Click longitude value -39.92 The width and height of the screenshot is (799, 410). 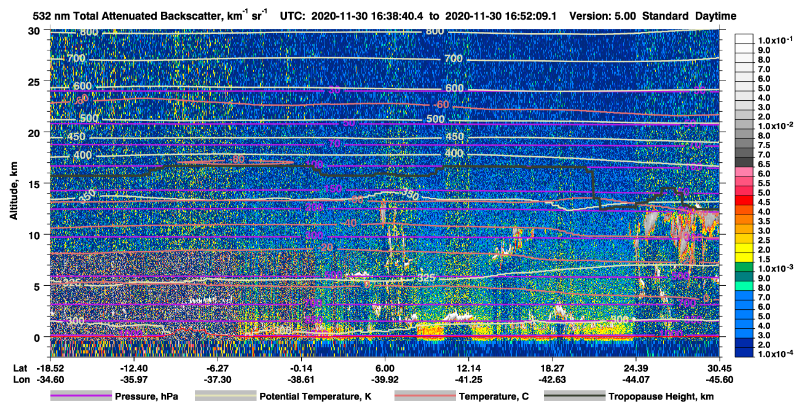[385, 380]
